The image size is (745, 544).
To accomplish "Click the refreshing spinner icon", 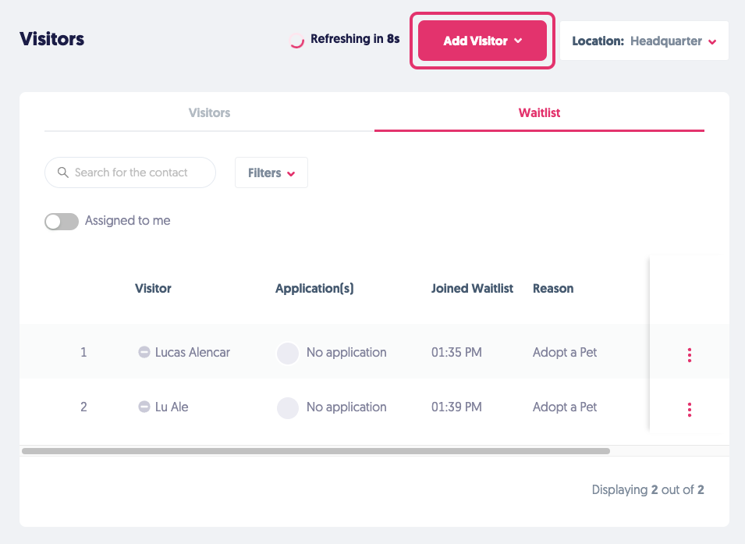I will (296, 41).
